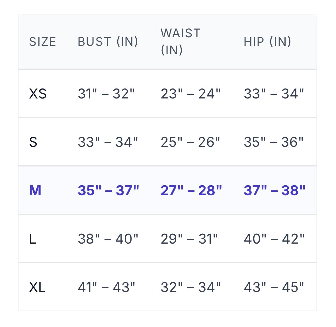The height and width of the screenshot is (327, 336).
Task: Click the BUST (IN) column header
Action: pyautogui.click(x=108, y=42)
